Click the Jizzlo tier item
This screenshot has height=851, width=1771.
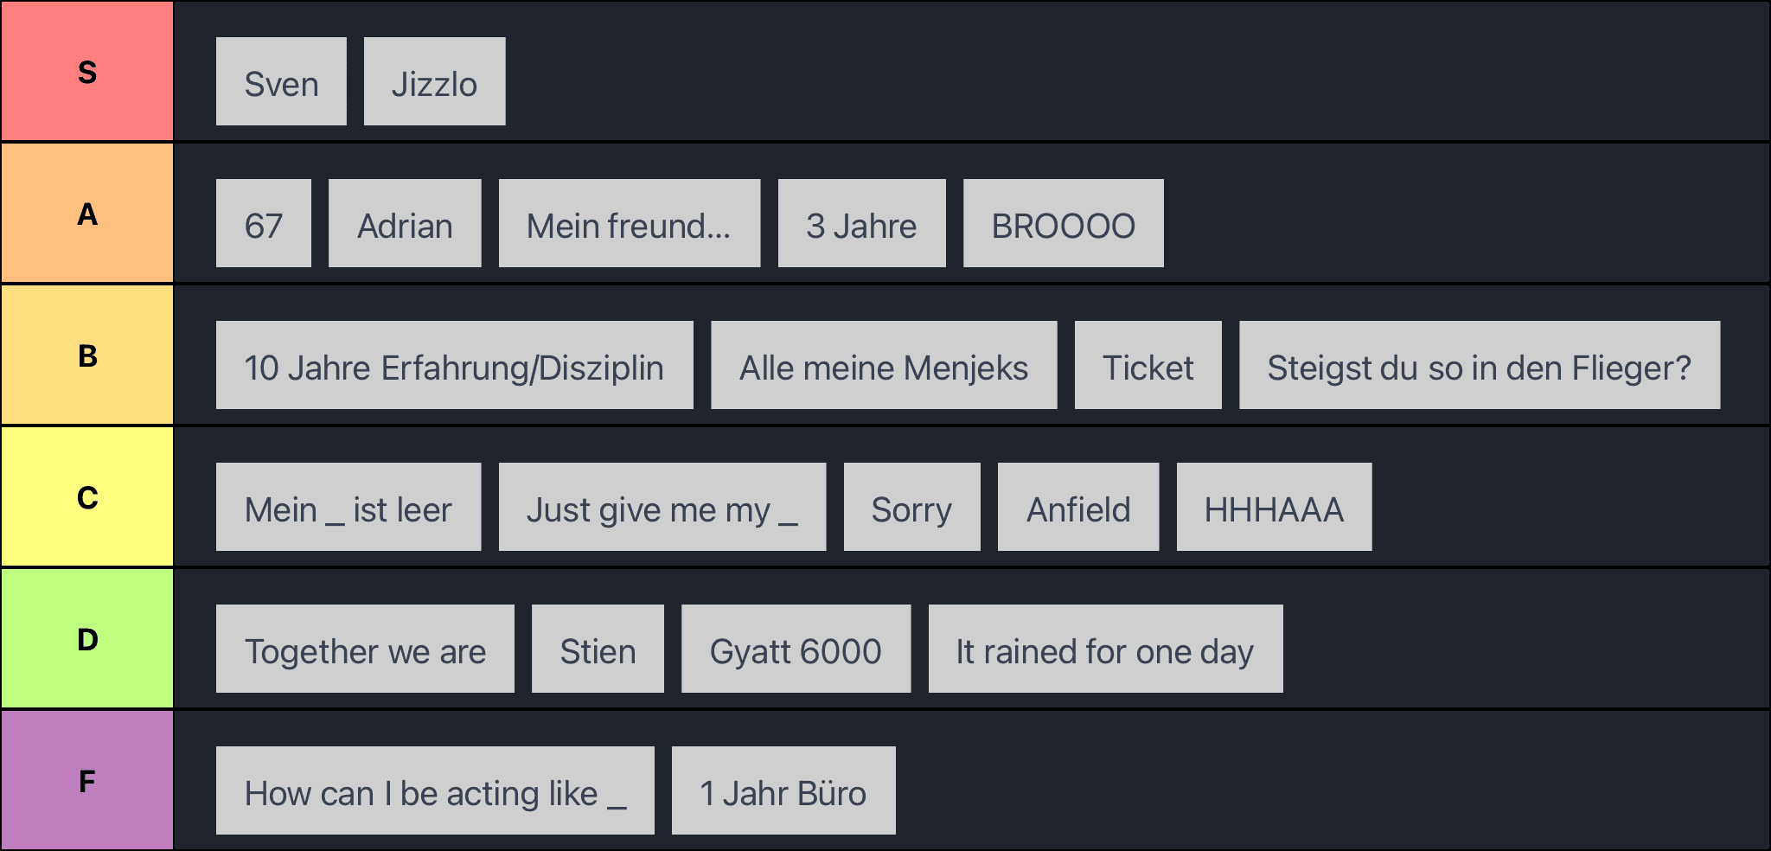pyautogui.click(x=434, y=81)
